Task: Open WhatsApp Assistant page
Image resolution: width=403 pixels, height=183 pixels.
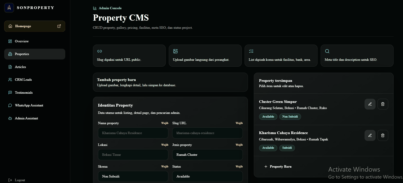Action: [35, 105]
